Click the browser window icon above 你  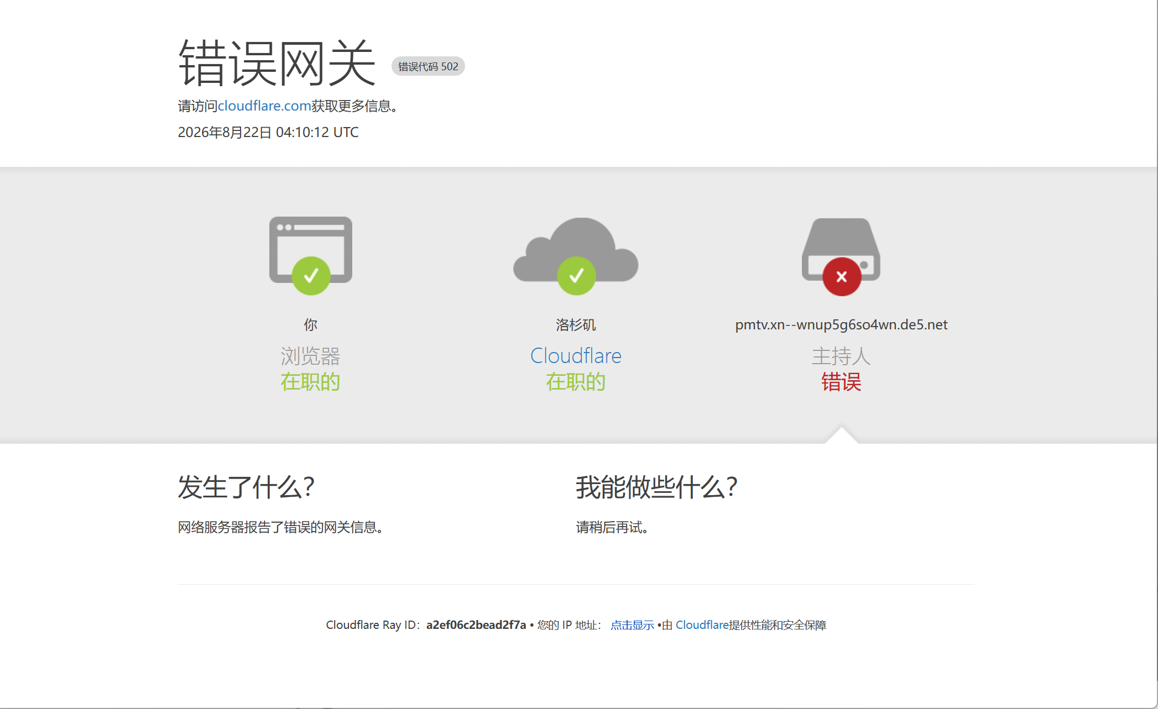tap(311, 250)
